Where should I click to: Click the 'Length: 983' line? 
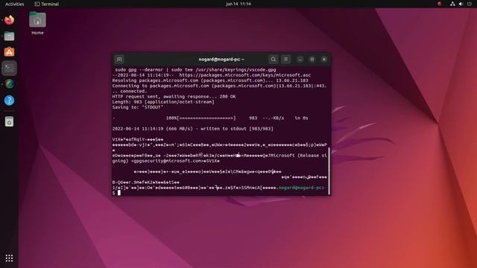click(163, 102)
